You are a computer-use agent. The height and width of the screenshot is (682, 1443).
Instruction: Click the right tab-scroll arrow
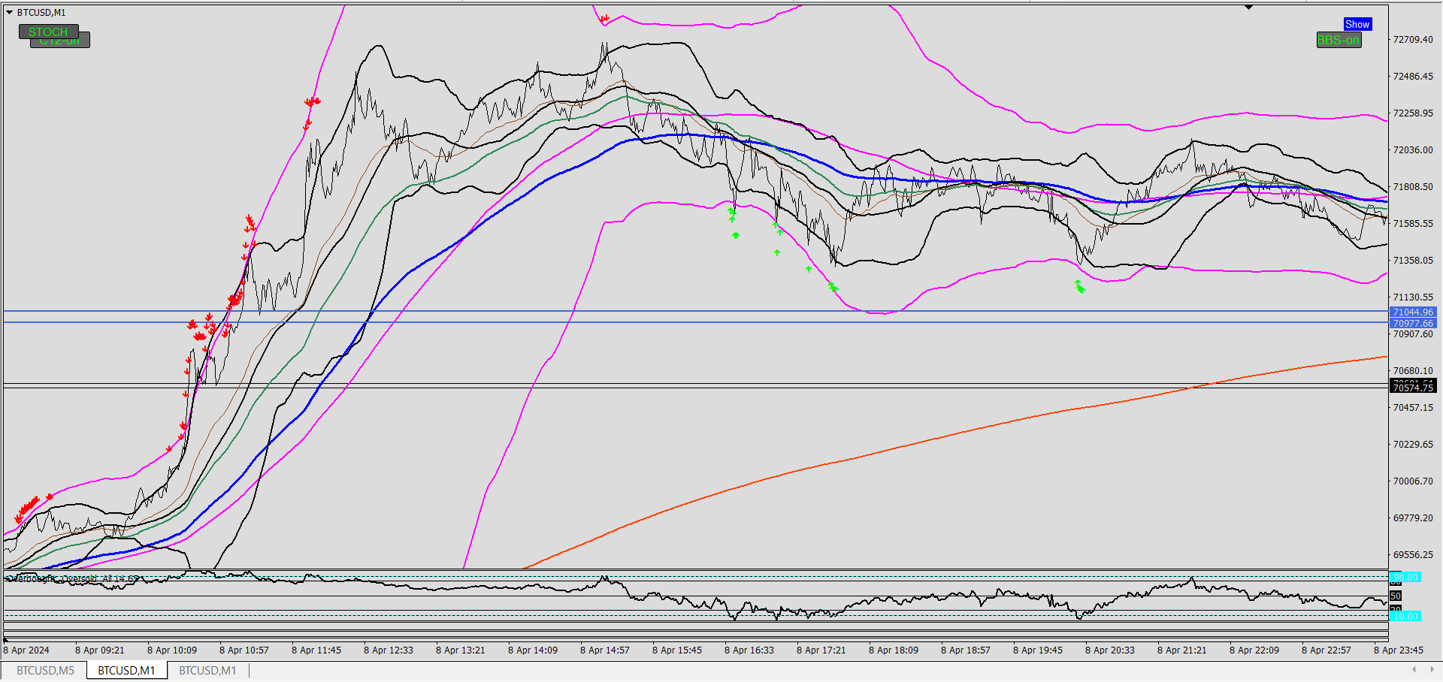[x=1432, y=669]
